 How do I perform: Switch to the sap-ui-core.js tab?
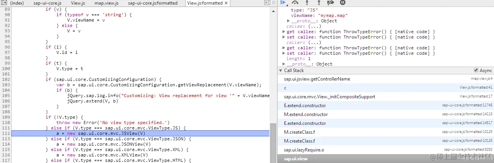point(47,3)
